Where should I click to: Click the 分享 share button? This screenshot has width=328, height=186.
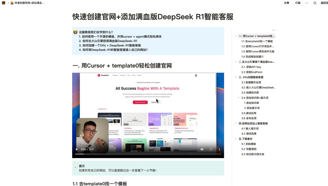pos(286,3)
